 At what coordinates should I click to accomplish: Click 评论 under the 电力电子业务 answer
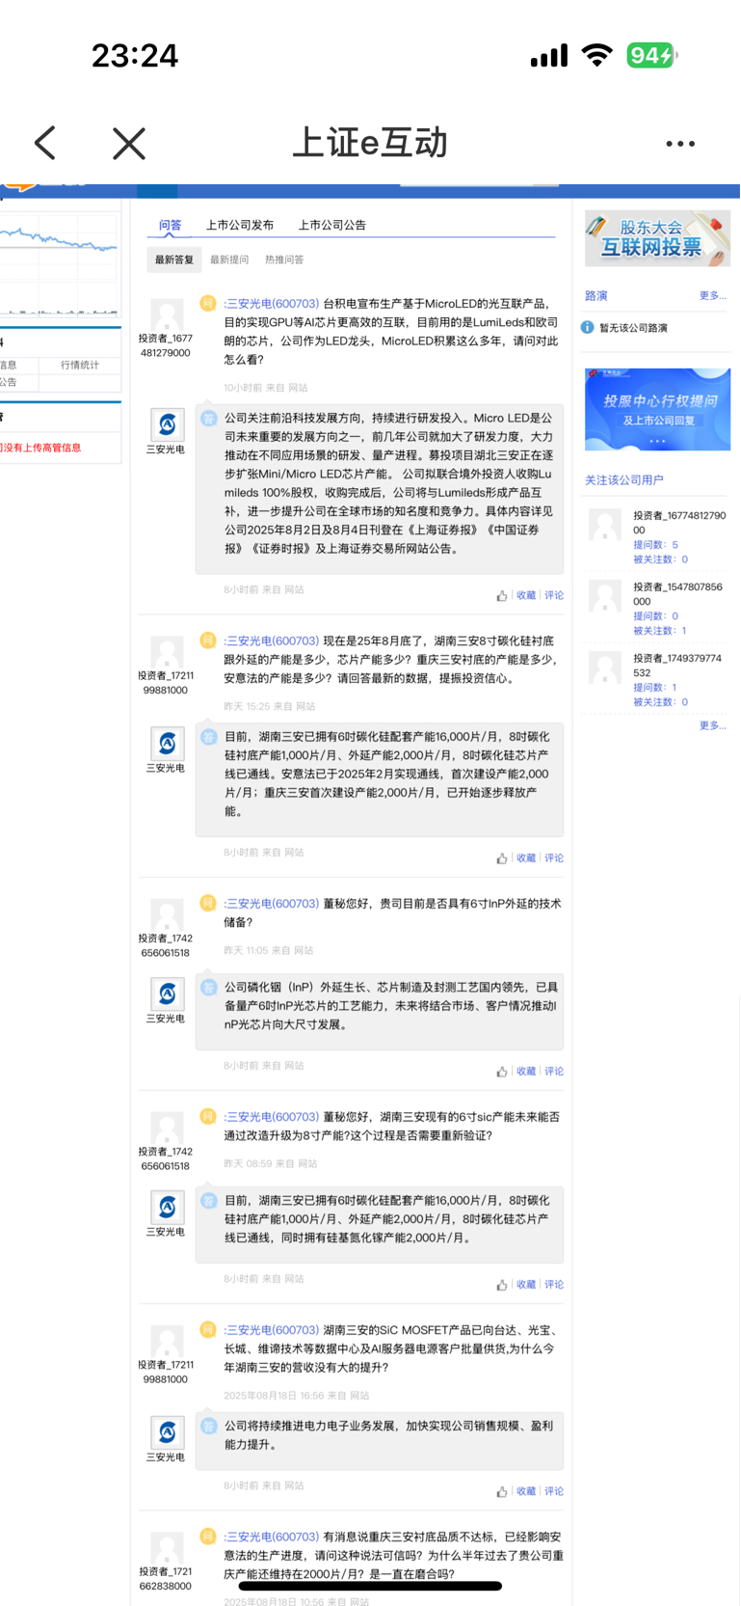554,1491
